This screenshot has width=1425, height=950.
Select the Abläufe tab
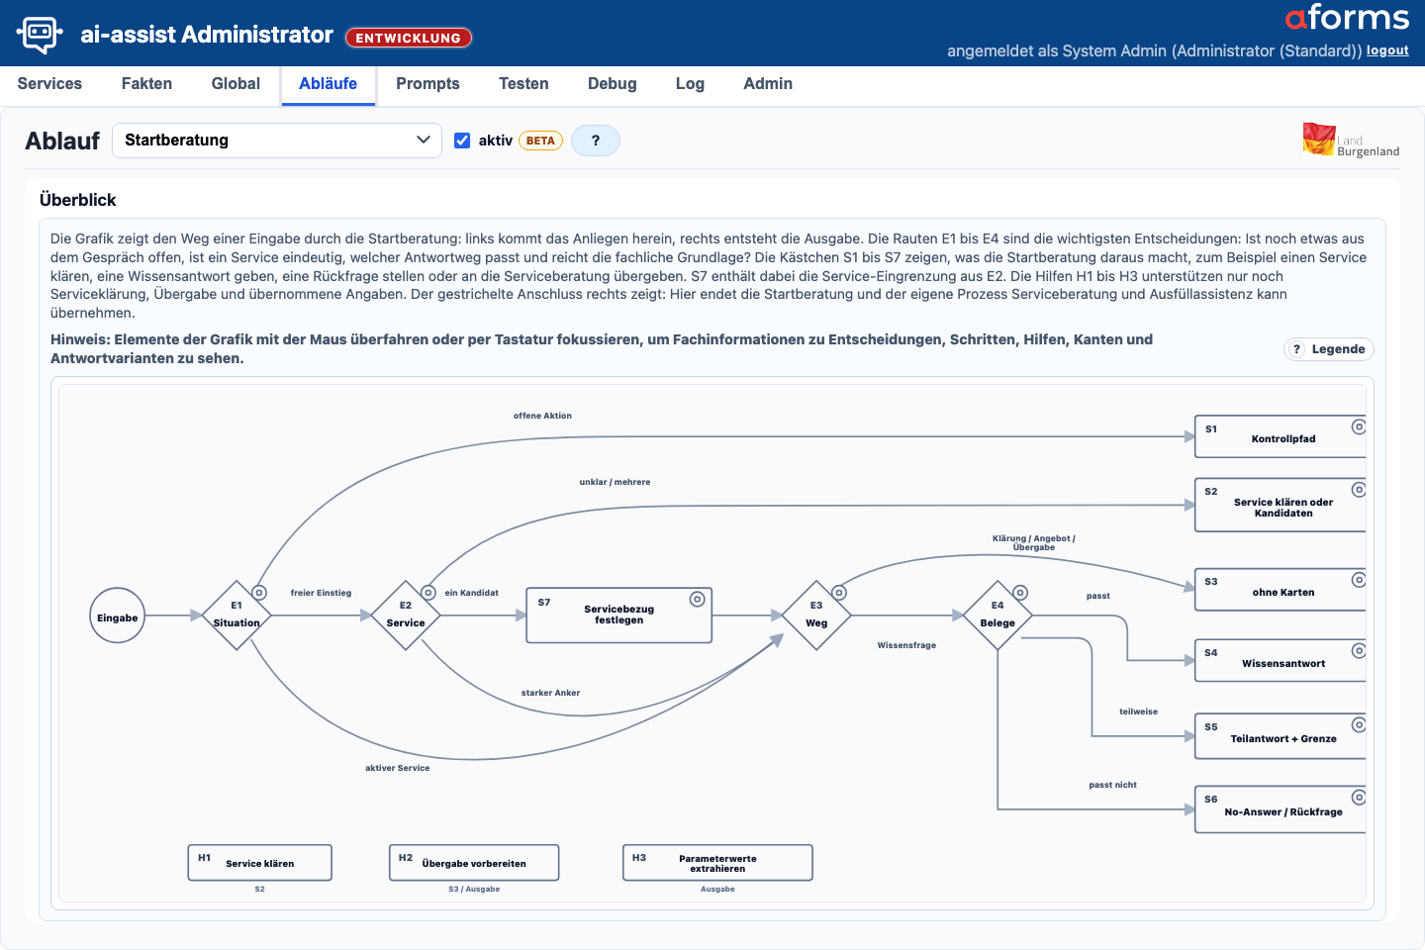(x=328, y=84)
